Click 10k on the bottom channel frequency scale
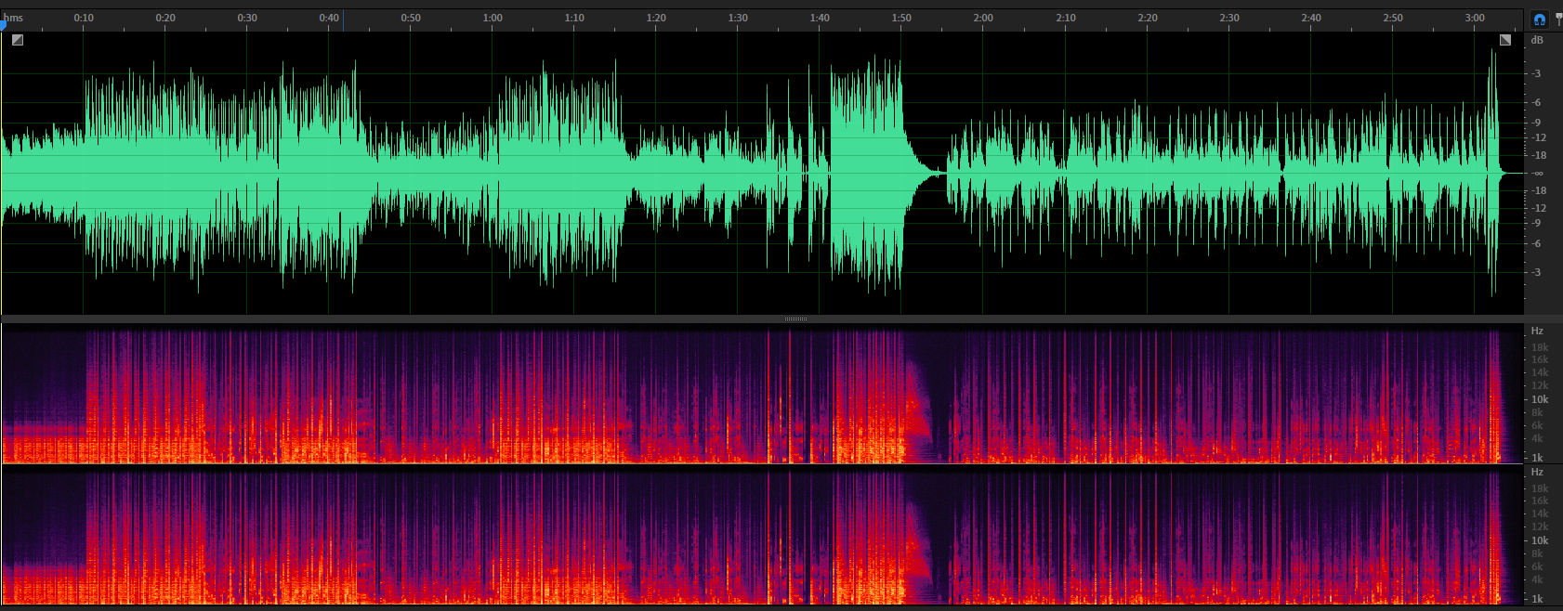The image size is (1563, 611). tap(1540, 540)
